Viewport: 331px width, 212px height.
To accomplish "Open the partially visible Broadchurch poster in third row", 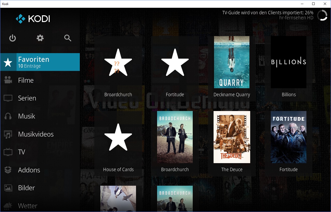I will [175, 199].
